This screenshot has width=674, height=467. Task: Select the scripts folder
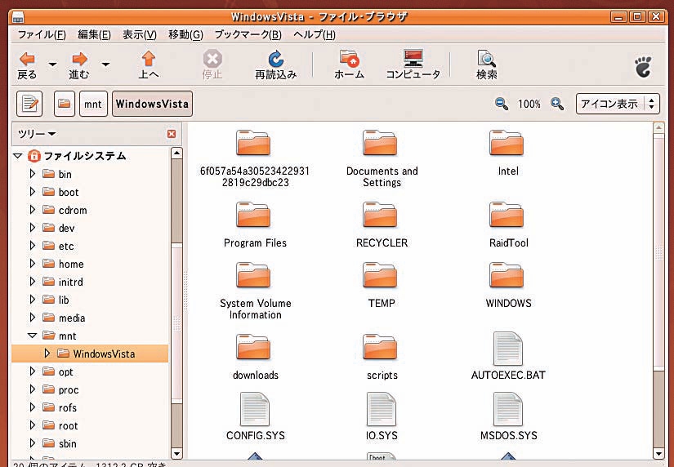coord(382,358)
